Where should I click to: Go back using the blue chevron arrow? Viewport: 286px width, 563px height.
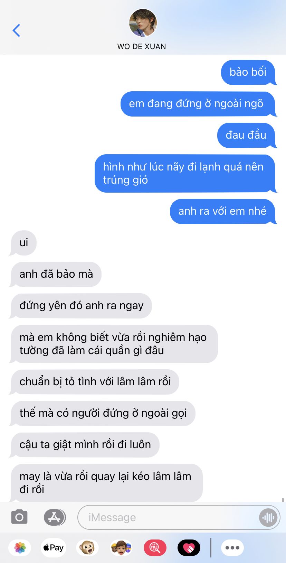[16, 30]
